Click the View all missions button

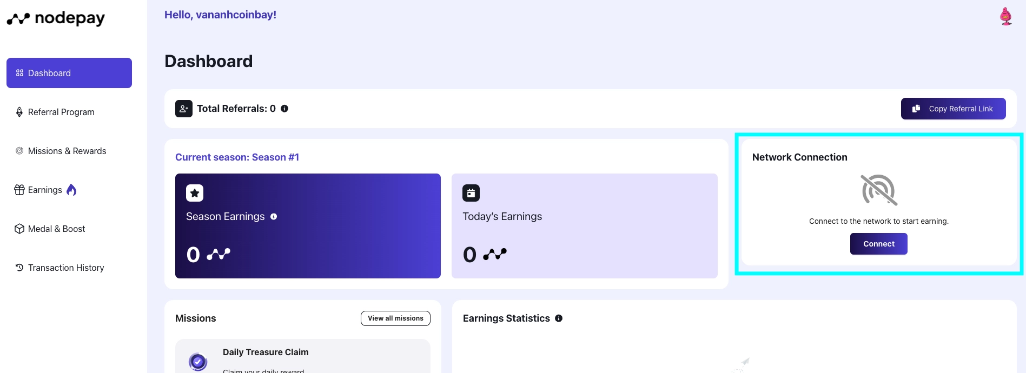click(395, 318)
